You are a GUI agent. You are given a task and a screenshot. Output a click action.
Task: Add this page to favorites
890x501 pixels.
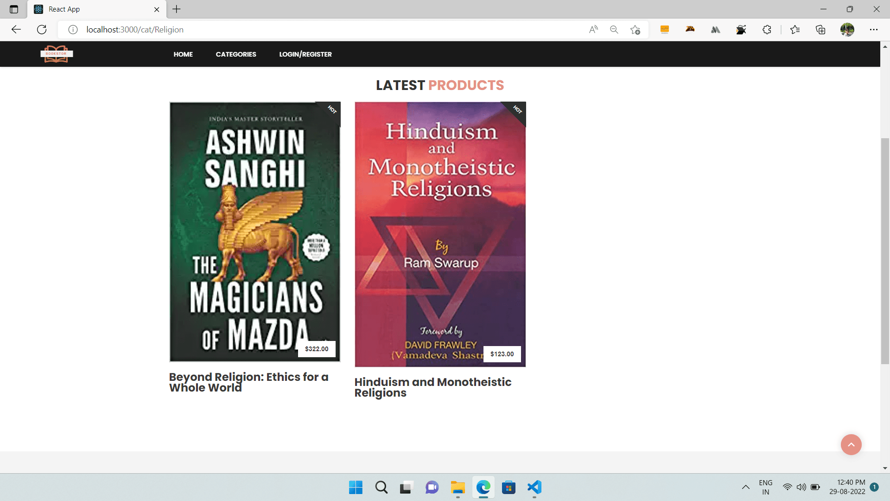[635, 30]
